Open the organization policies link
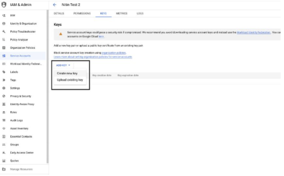Image resolution: width=284 pixels, height=176 pixels. click(x=114, y=52)
